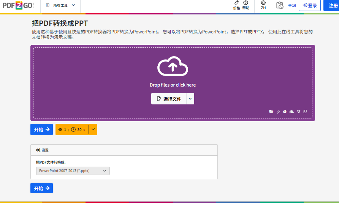
Task: Open the 帮助 help icon
Action: [x=246, y=5]
